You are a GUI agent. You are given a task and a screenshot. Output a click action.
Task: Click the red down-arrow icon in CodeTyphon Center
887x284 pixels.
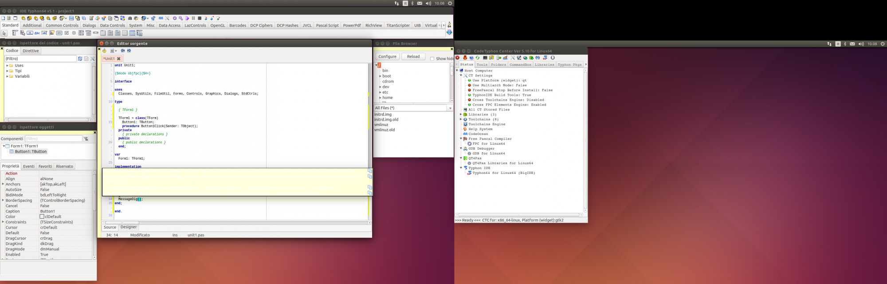pos(465,58)
